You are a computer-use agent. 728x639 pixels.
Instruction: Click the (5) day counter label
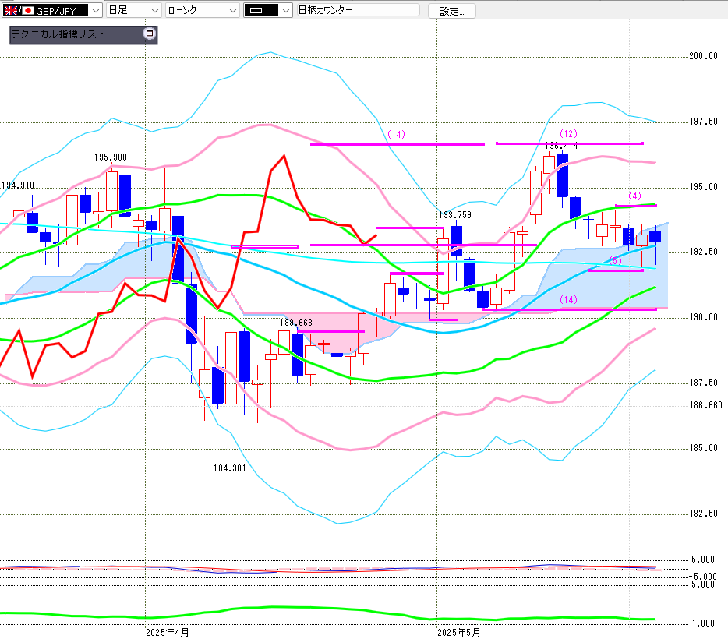[615, 260]
